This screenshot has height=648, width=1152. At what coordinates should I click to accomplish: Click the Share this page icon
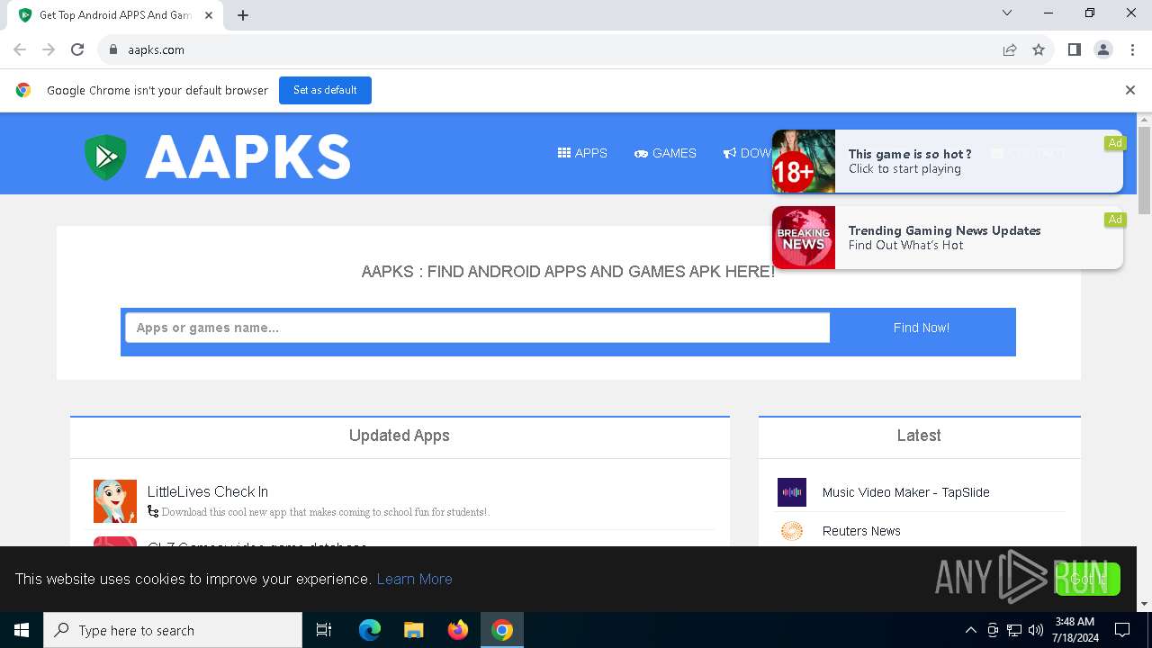click(1010, 49)
